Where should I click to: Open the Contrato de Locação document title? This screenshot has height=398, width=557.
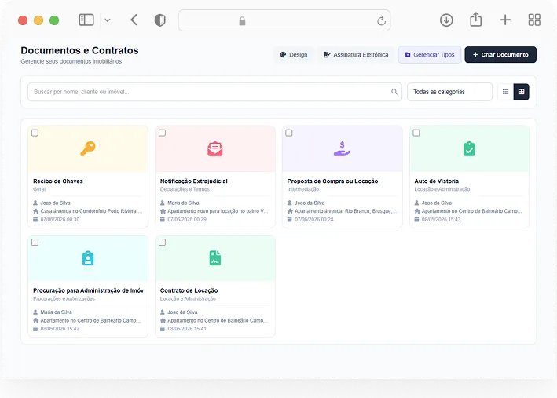[189, 290]
